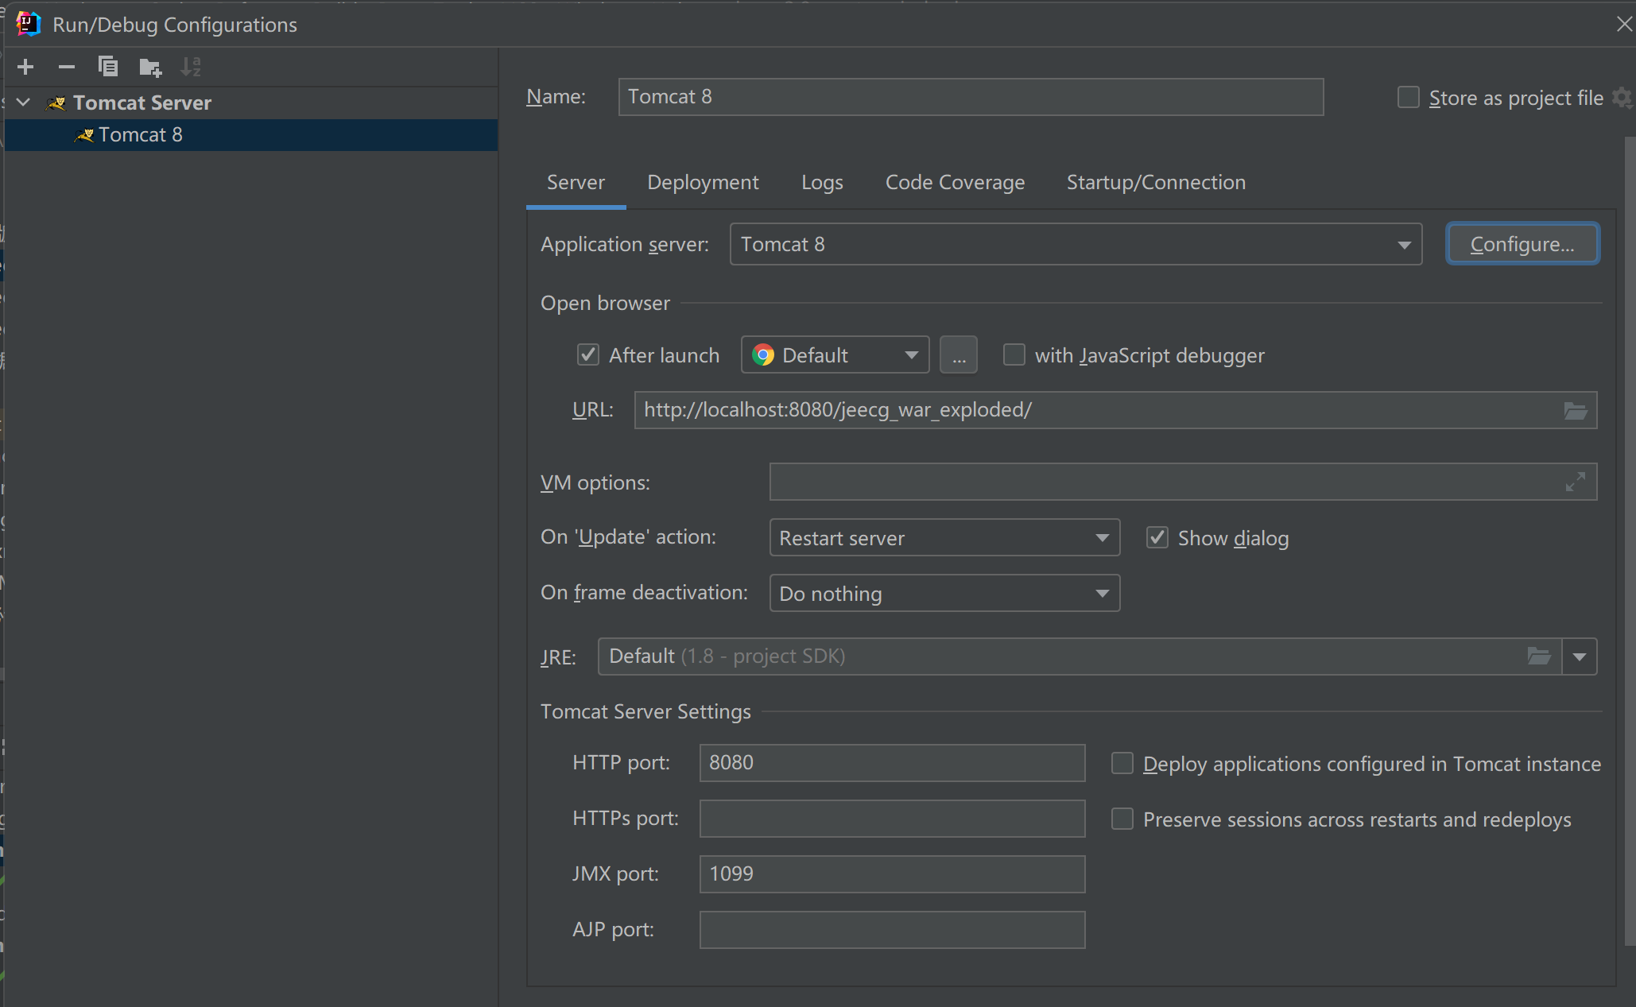
Task: Click the VM options input field
Action: (1183, 482)
